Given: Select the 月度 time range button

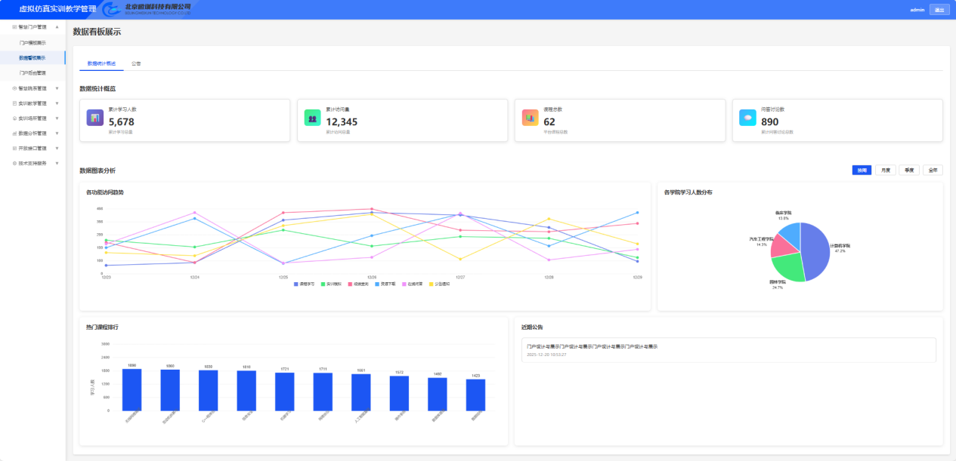Looking at the screenshot, I should click(x=885, y=171).
